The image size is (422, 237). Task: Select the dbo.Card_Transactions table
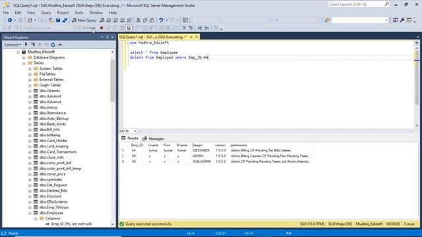coord(58,152)
